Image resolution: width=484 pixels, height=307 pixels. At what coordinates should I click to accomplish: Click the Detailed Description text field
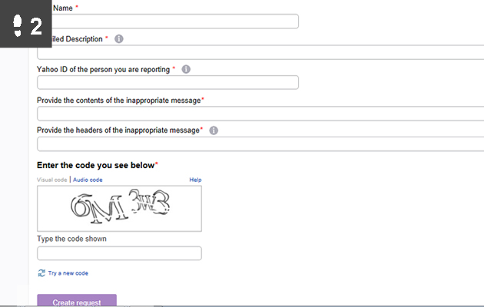(x=260, y=52)
